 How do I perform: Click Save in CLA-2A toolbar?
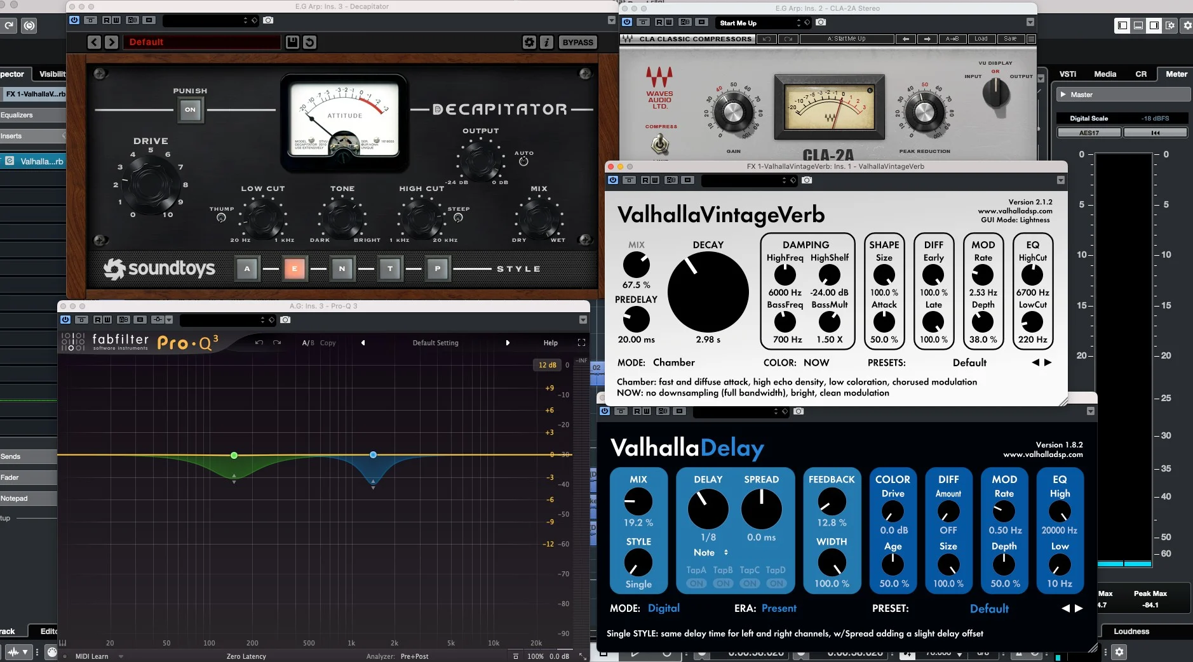pos(1010,39)
